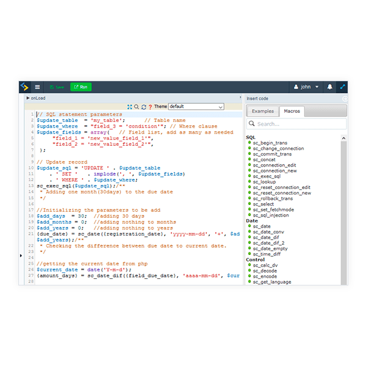Select the sc_time_diff macro
Image resolution: width=366 pixels, height=366 pixels.
(x=267, y=254)
